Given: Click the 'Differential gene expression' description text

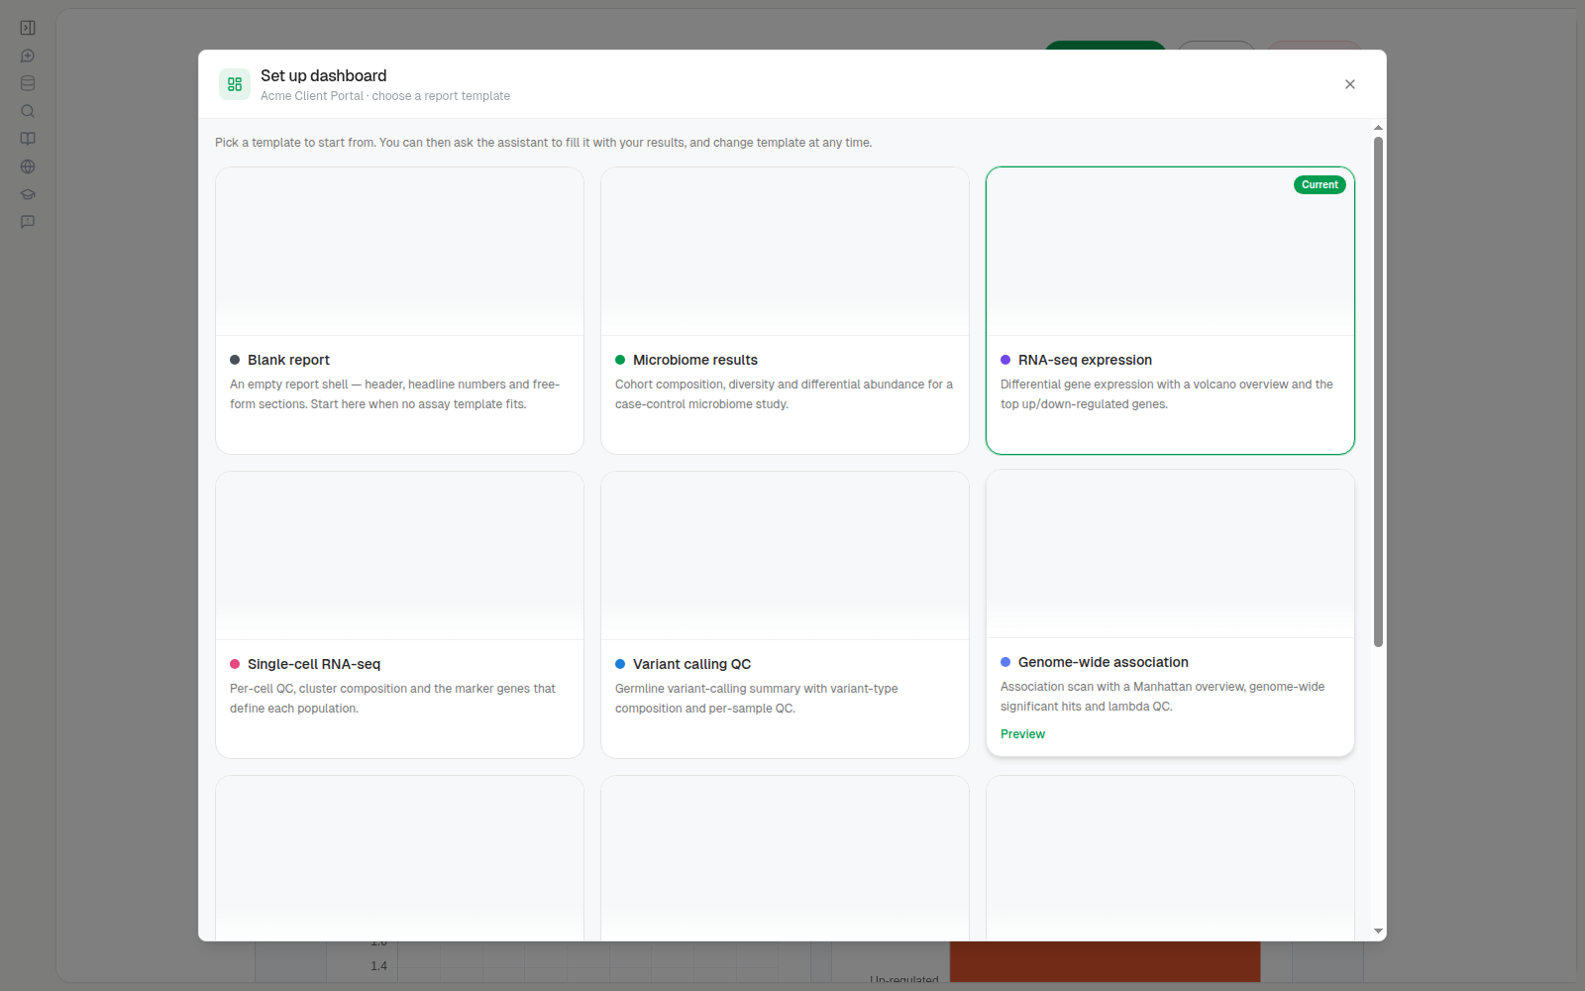Looking at the screenshot, I should pos(1167,394).
